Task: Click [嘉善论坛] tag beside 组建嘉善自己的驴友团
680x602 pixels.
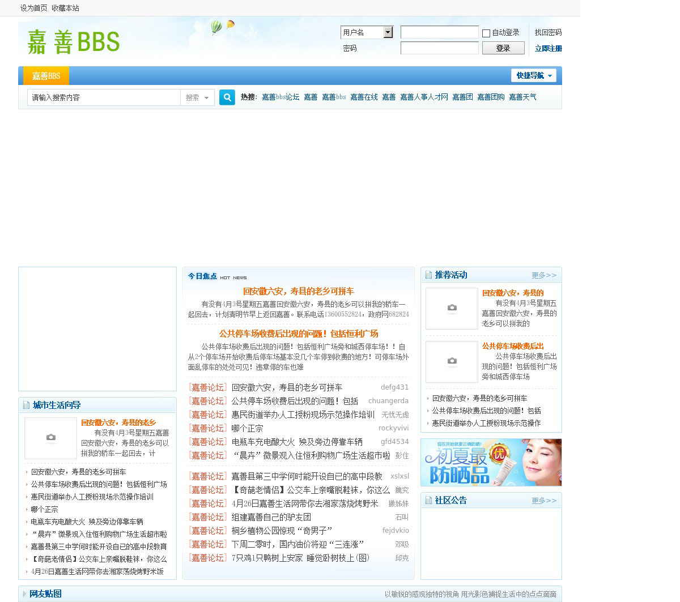Action: point(207,517)
